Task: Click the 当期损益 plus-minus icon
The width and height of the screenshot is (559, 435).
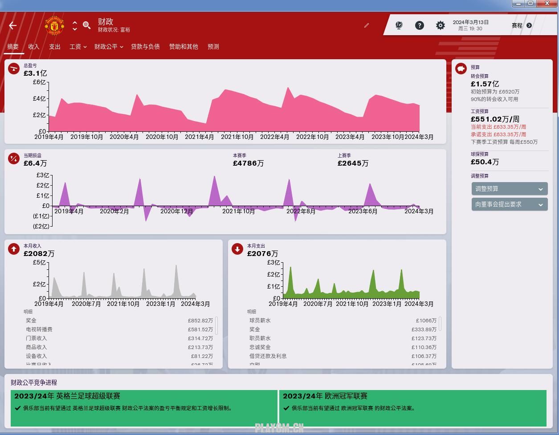Action: click(14, 159)
